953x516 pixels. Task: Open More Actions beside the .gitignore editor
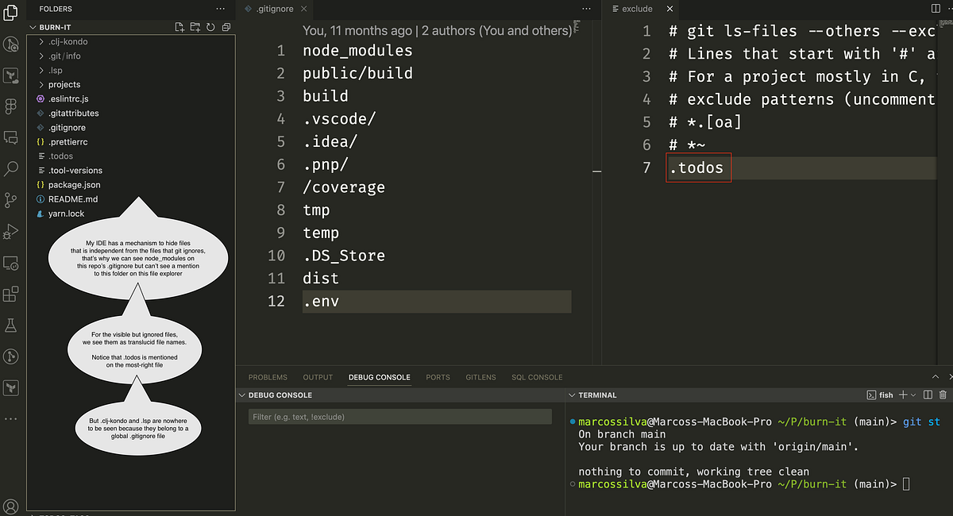tap(585, 9)
